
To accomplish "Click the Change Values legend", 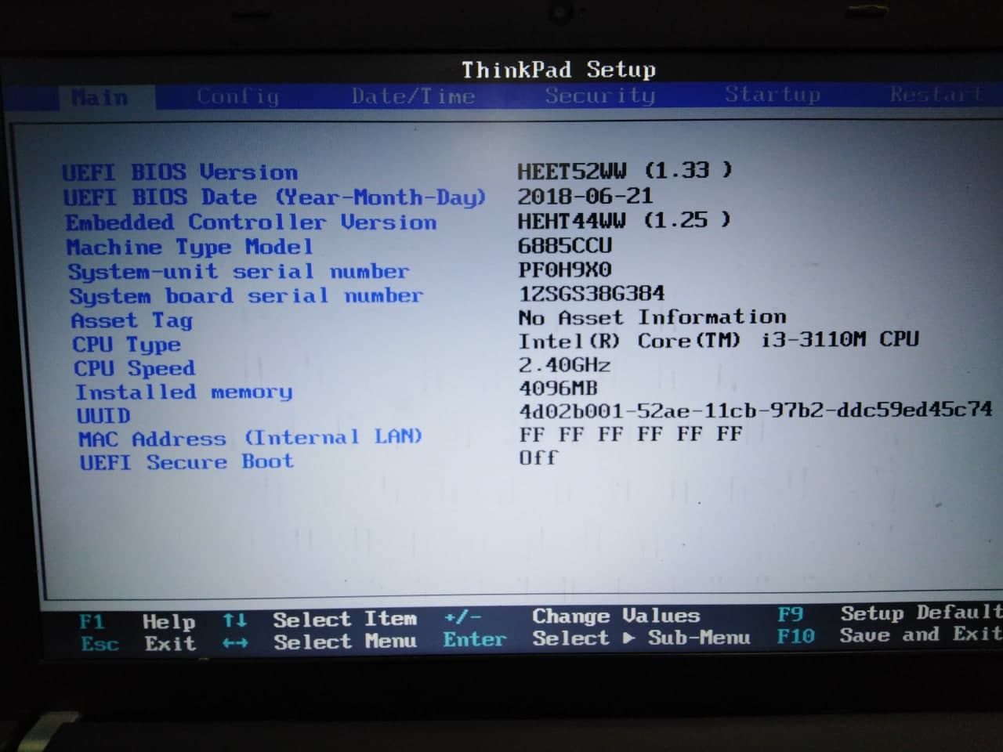I will [616, 616].
